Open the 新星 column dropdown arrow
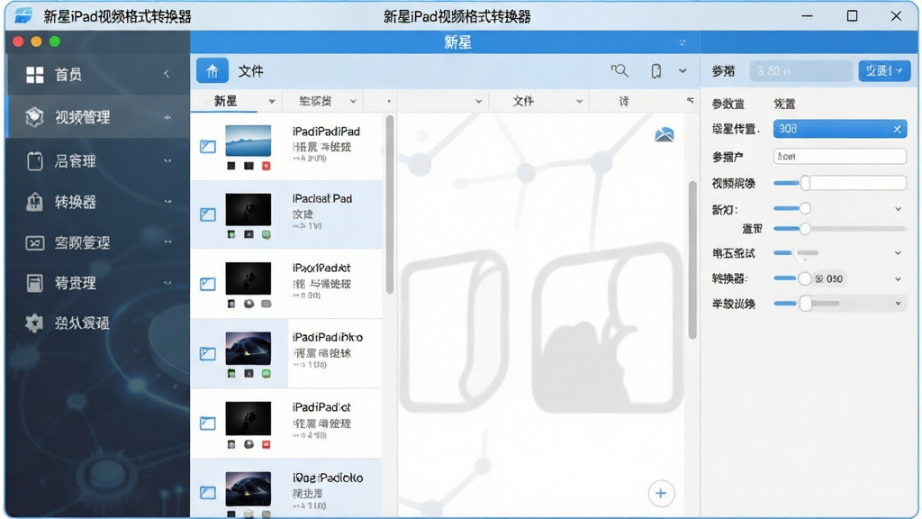 pyautogui.click(x=272, y=102)
